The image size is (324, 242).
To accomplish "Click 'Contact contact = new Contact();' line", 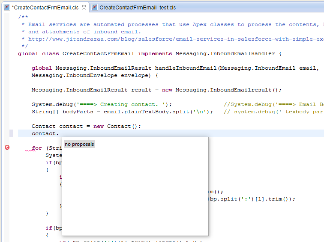I will 86,127.
